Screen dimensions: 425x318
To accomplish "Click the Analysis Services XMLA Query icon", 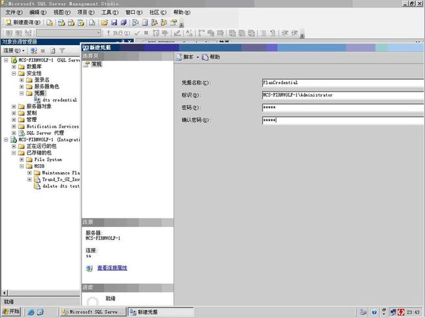I will [x=81, y=22].
